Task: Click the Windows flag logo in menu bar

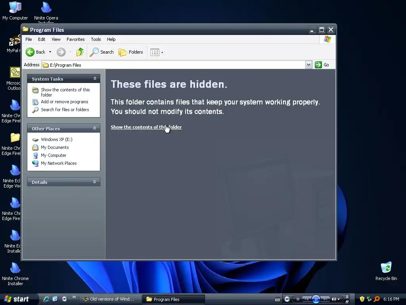Action: pyautogui.click(x=327, y=39)
